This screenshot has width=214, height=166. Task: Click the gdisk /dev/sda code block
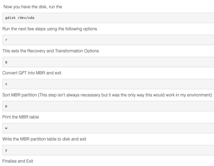tap(108, 18)
